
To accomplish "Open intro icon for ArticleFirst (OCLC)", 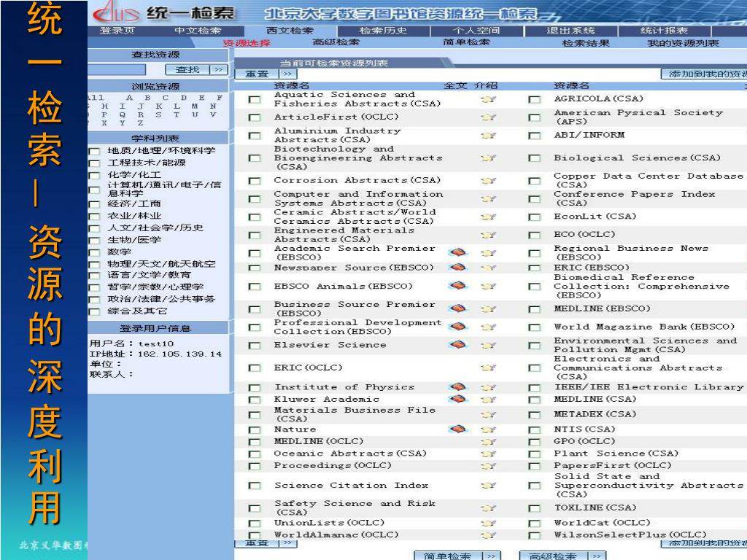I will point(488,117).
